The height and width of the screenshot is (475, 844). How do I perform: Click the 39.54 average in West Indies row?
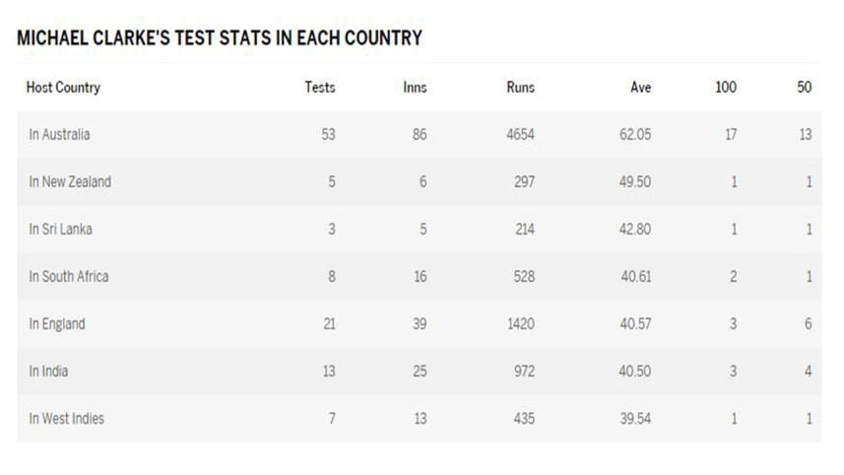click(635, 419)
